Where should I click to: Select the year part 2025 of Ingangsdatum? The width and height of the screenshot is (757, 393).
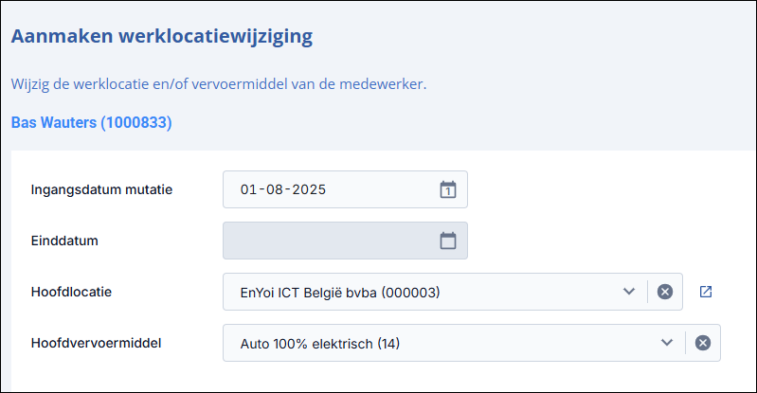tap(309, 189)
